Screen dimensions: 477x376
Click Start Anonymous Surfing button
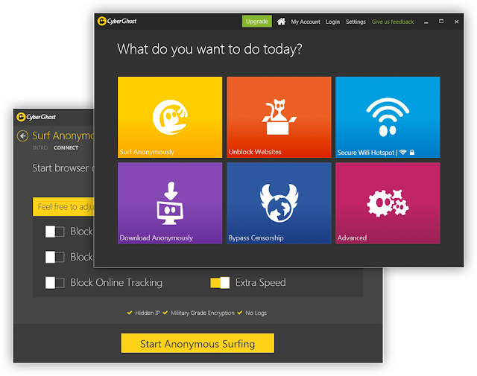(198, 343)
